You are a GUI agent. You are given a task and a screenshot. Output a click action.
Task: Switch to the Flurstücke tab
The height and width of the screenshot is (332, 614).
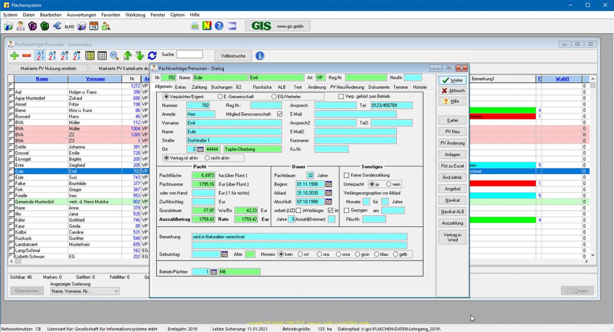[262, 87]
